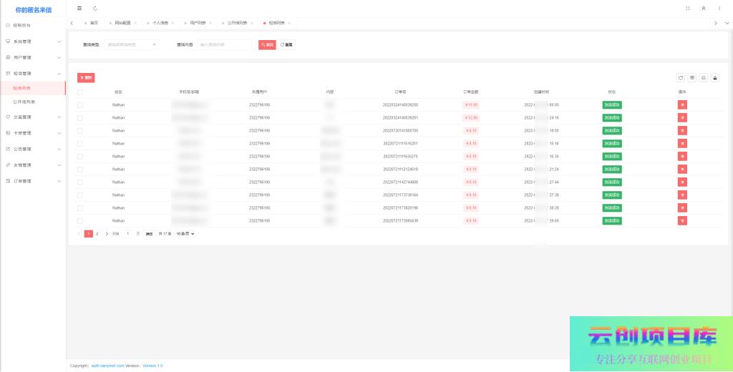
Task: Tick the checkbox for order 2022032414003925​0
Action: 80,104
